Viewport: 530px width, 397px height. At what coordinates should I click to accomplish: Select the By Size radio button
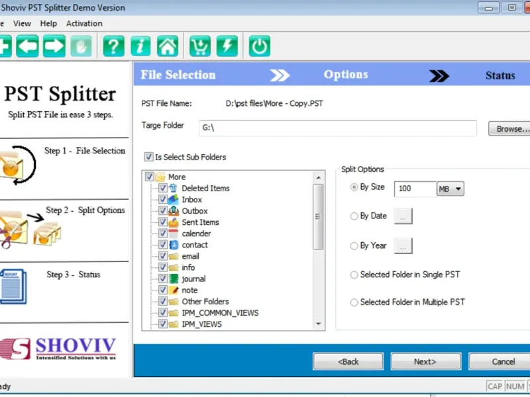point(354,187)
